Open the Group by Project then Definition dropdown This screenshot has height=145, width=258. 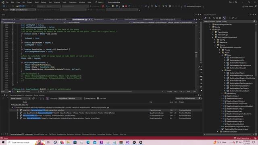(x=70, y=98)
